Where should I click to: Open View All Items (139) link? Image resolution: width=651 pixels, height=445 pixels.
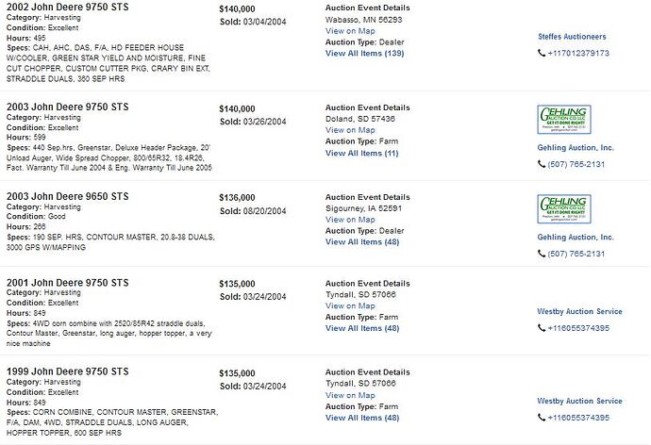point(364,53)
